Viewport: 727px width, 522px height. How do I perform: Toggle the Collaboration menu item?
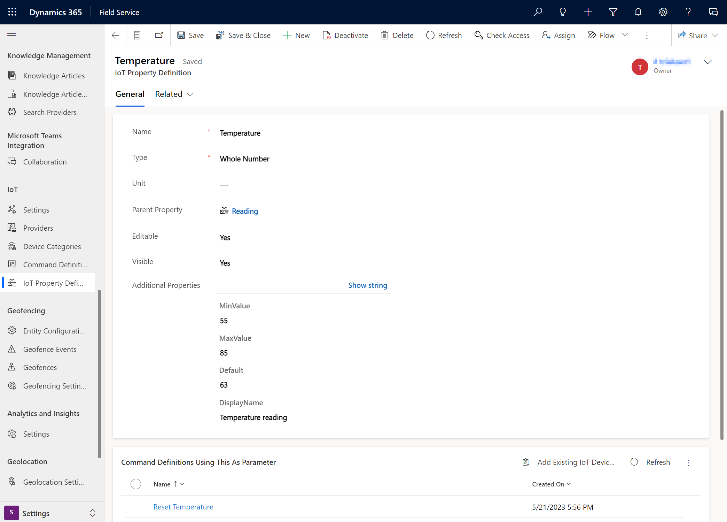tap(44, 162)
